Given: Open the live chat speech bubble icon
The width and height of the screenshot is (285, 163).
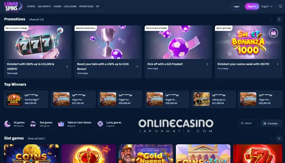Looking at the screenshot, I should coord(281,7).
